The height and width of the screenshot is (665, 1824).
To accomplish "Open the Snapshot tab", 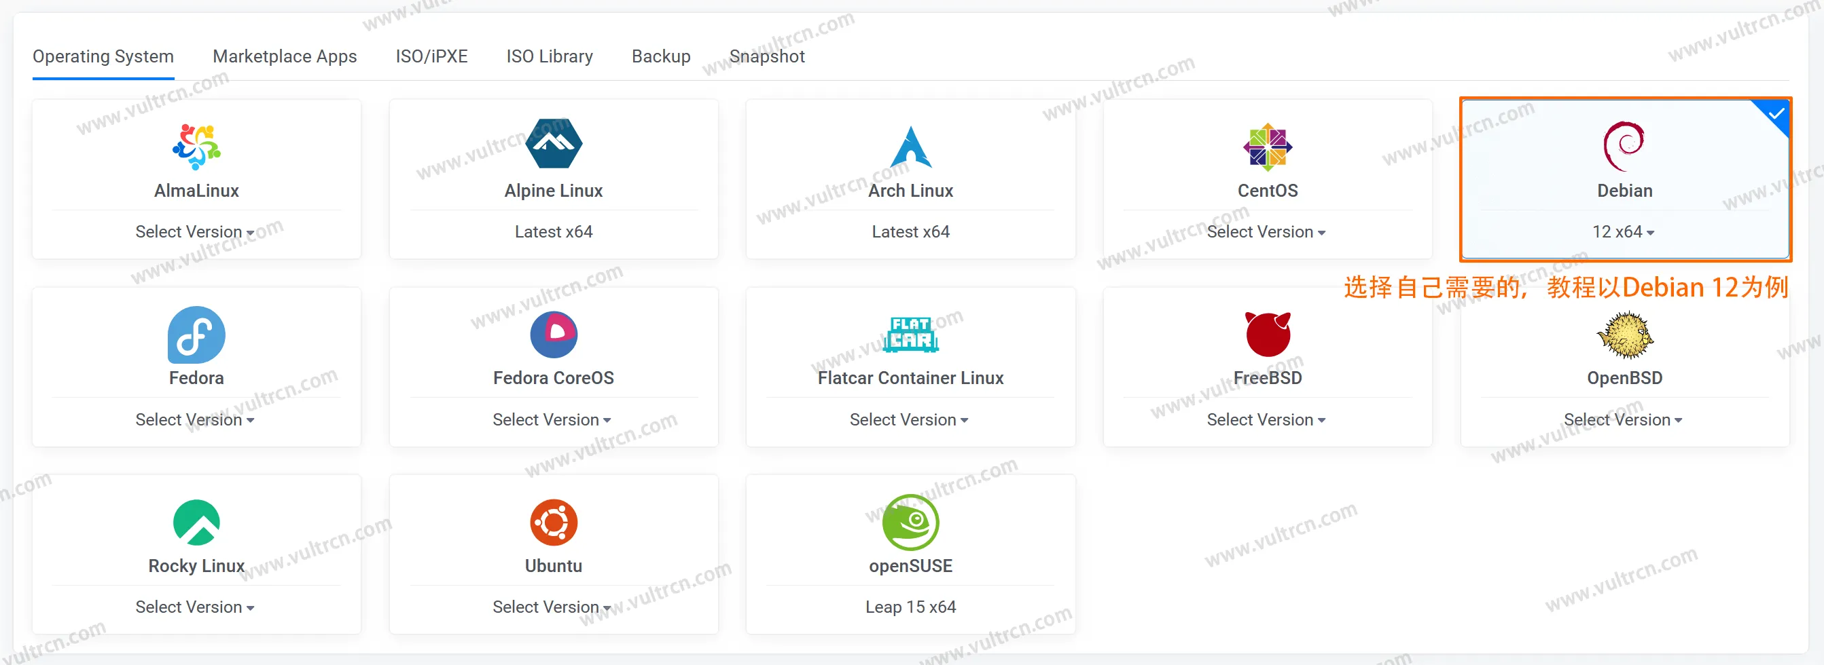I will (x=767, y=56).
